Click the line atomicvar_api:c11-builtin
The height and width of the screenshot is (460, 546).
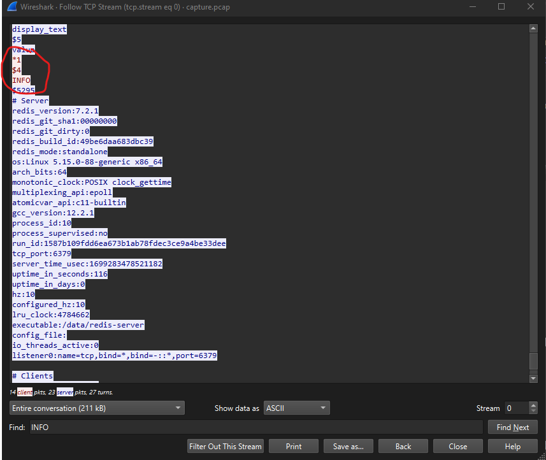[x=69, y=203]
